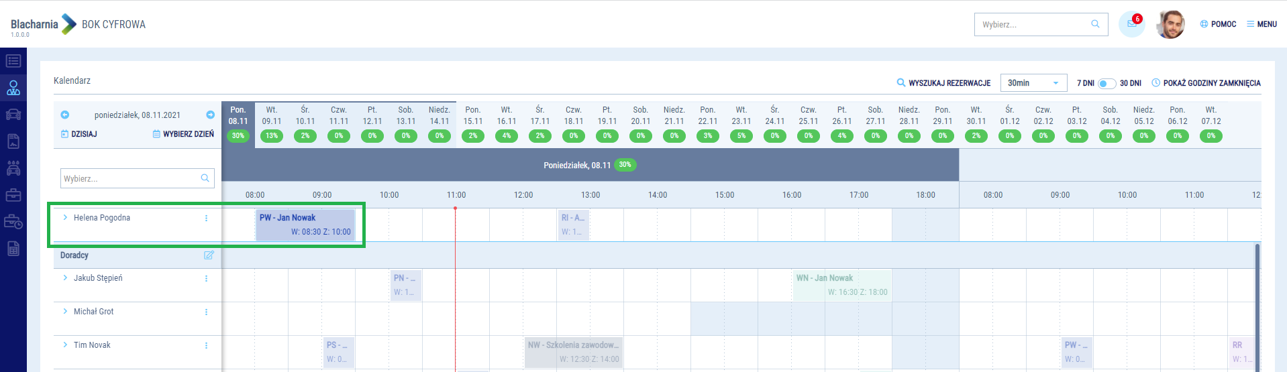Go to next day with right arrow
This screenshot has height=372, width=1287.
coord(210,115)
